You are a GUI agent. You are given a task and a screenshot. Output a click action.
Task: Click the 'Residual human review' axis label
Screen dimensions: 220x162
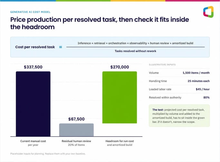coord(76,141)
